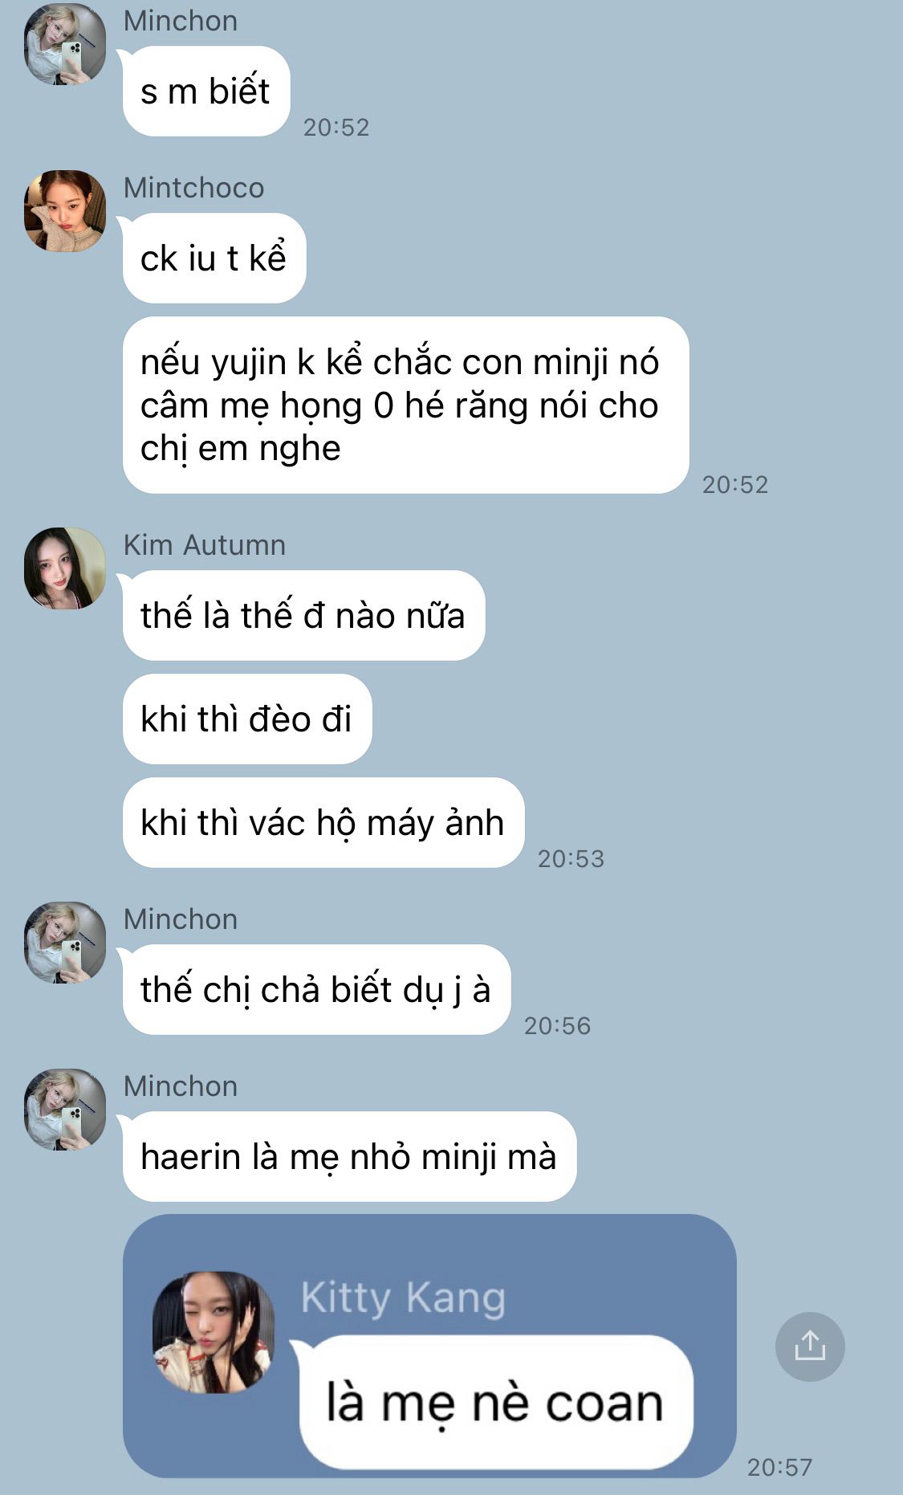Tap Kitty Kang's avatar in the quoted message

[214, 1332]
